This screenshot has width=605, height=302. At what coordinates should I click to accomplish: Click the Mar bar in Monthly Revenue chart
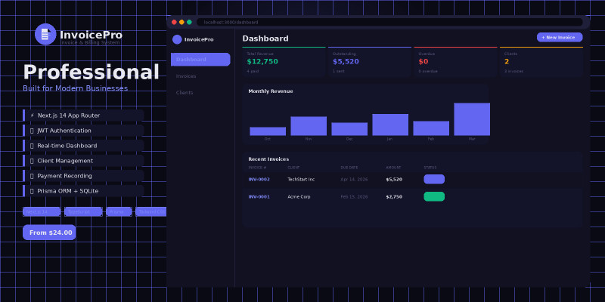[472, 119]
